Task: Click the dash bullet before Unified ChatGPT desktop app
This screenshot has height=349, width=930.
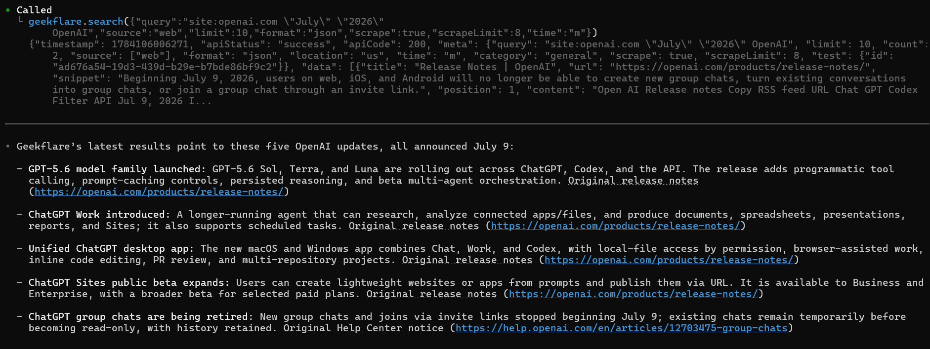Action: point(20,249)
